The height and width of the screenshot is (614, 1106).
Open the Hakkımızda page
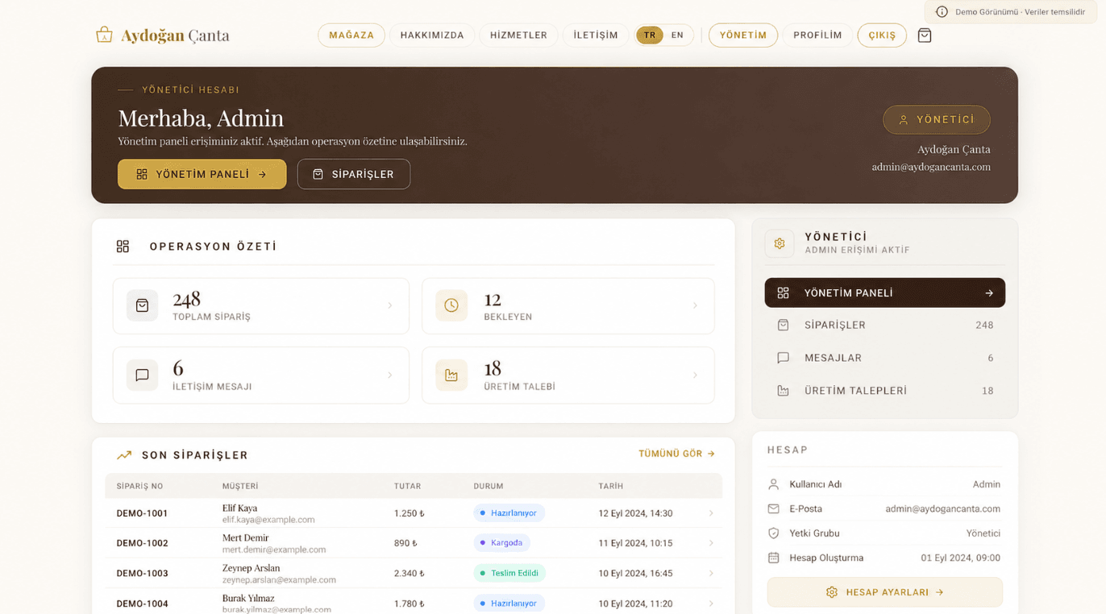click(432, 35)
